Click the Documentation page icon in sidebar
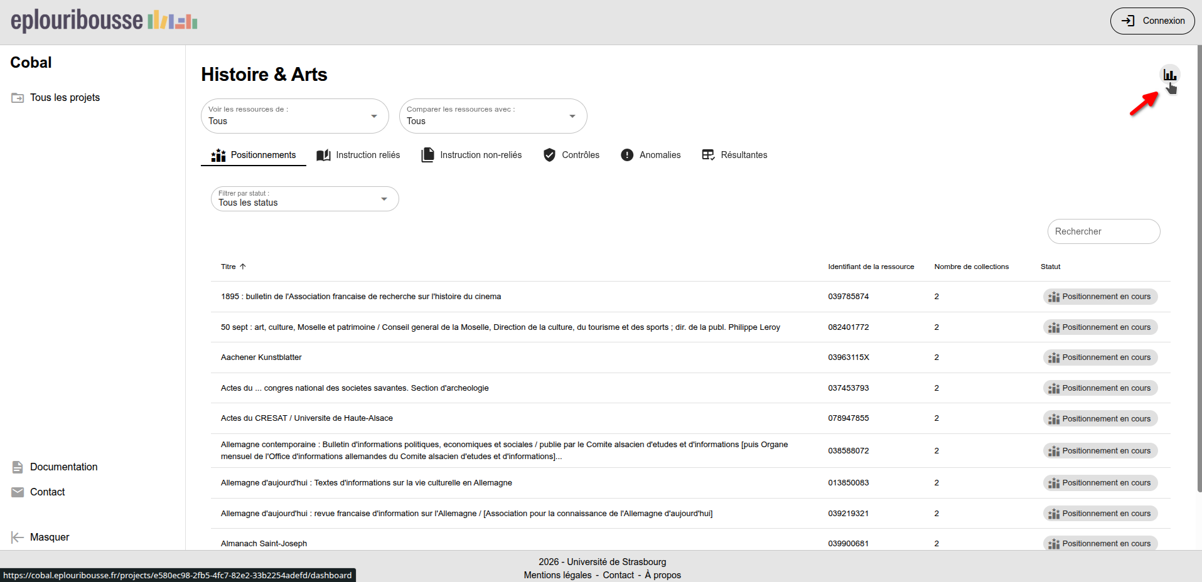This screenshot has height=582, width=1202. (x=18, y=467)
